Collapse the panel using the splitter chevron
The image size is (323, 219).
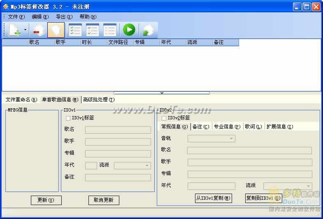(161, 93)
